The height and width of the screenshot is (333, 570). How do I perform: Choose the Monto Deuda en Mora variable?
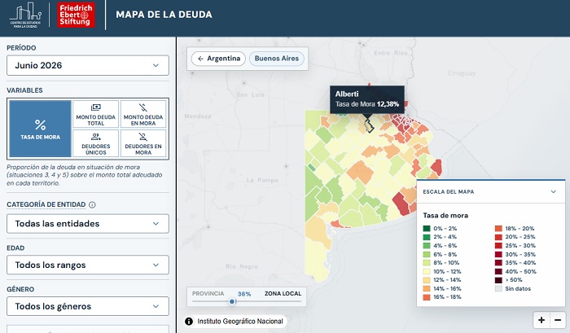click(143, 114)
